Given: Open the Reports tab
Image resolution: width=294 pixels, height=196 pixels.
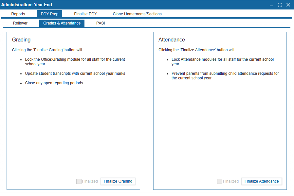Looking at the screenshot, I should [18, 14].
